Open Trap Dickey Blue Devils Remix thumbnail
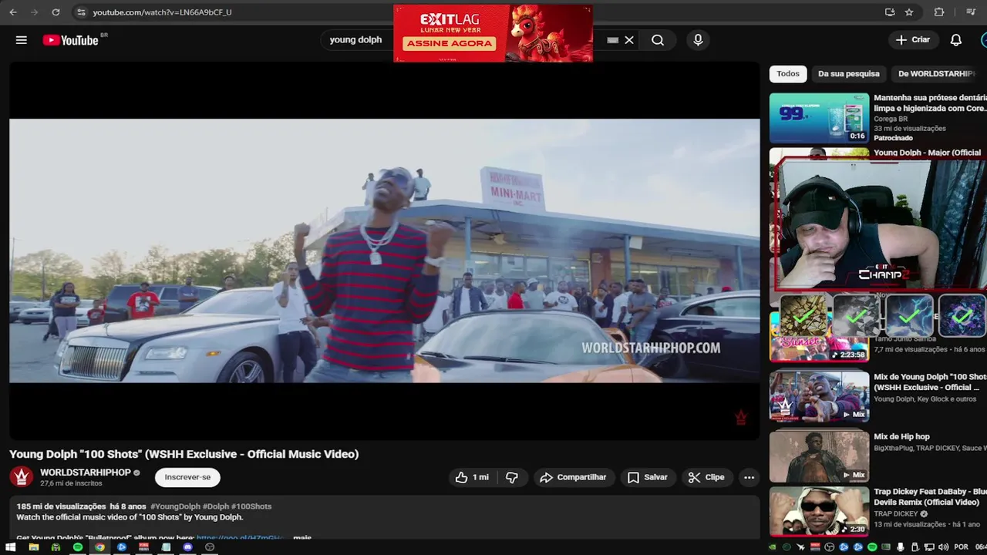Screen dimensions: 987x555 click(x=819, y=512)
